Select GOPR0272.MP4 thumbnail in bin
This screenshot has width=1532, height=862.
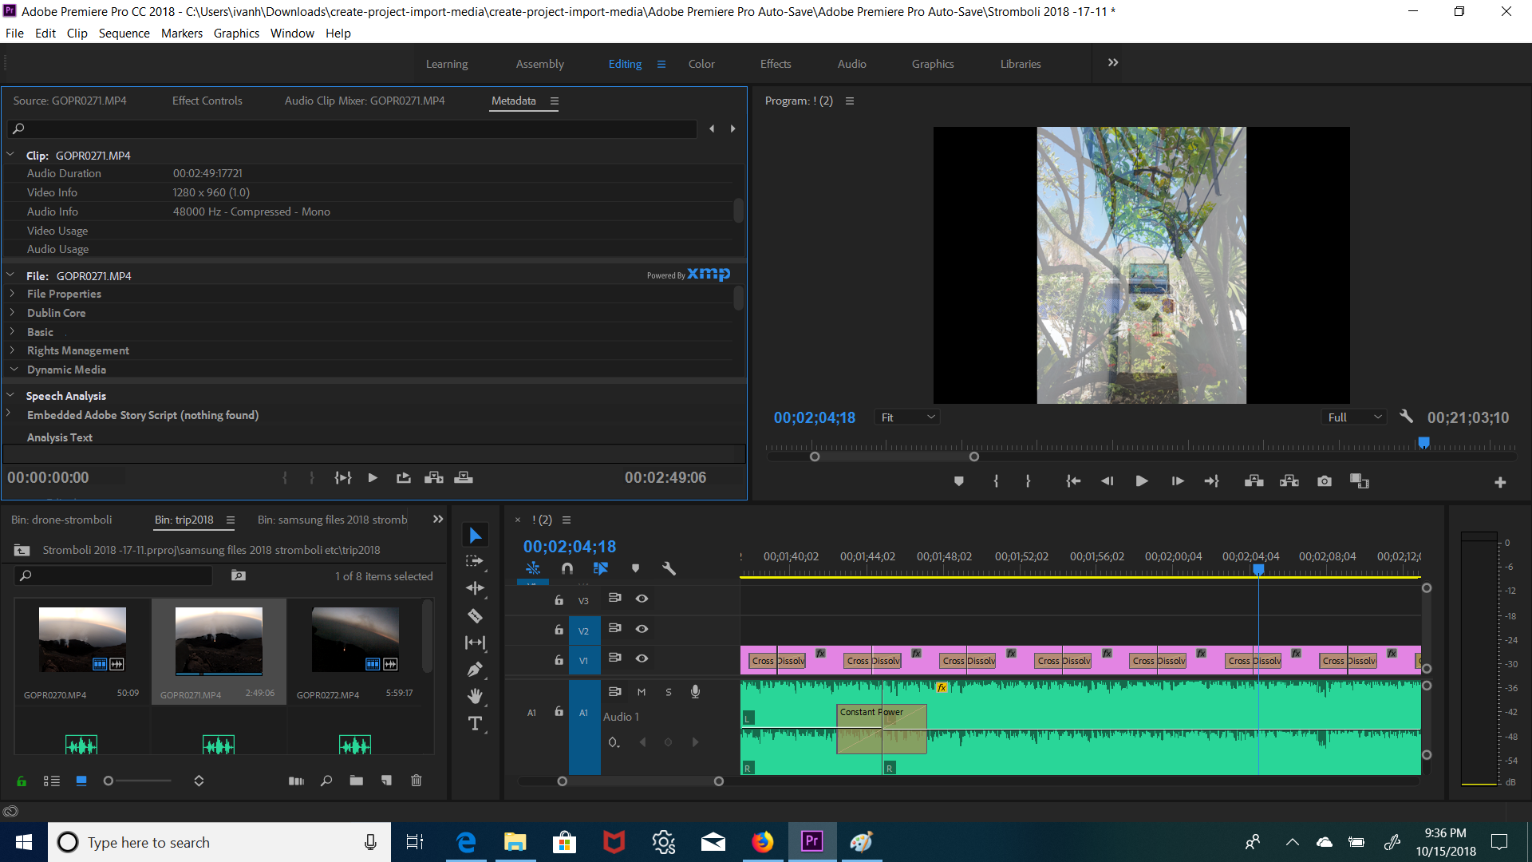pos(355,640)
